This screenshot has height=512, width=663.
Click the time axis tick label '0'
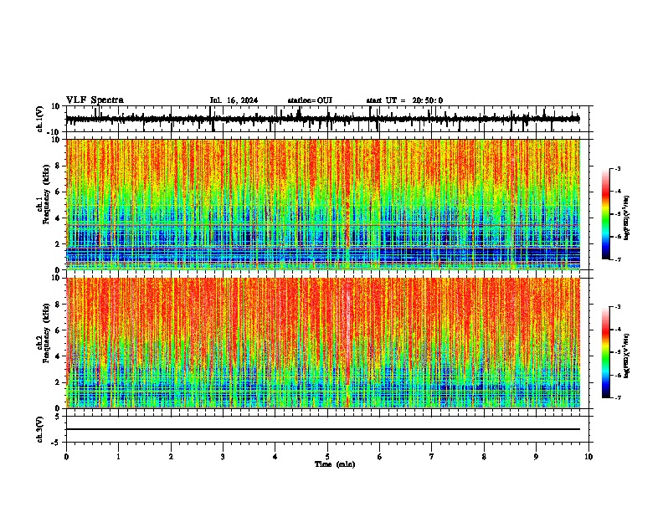click(66, 457)
